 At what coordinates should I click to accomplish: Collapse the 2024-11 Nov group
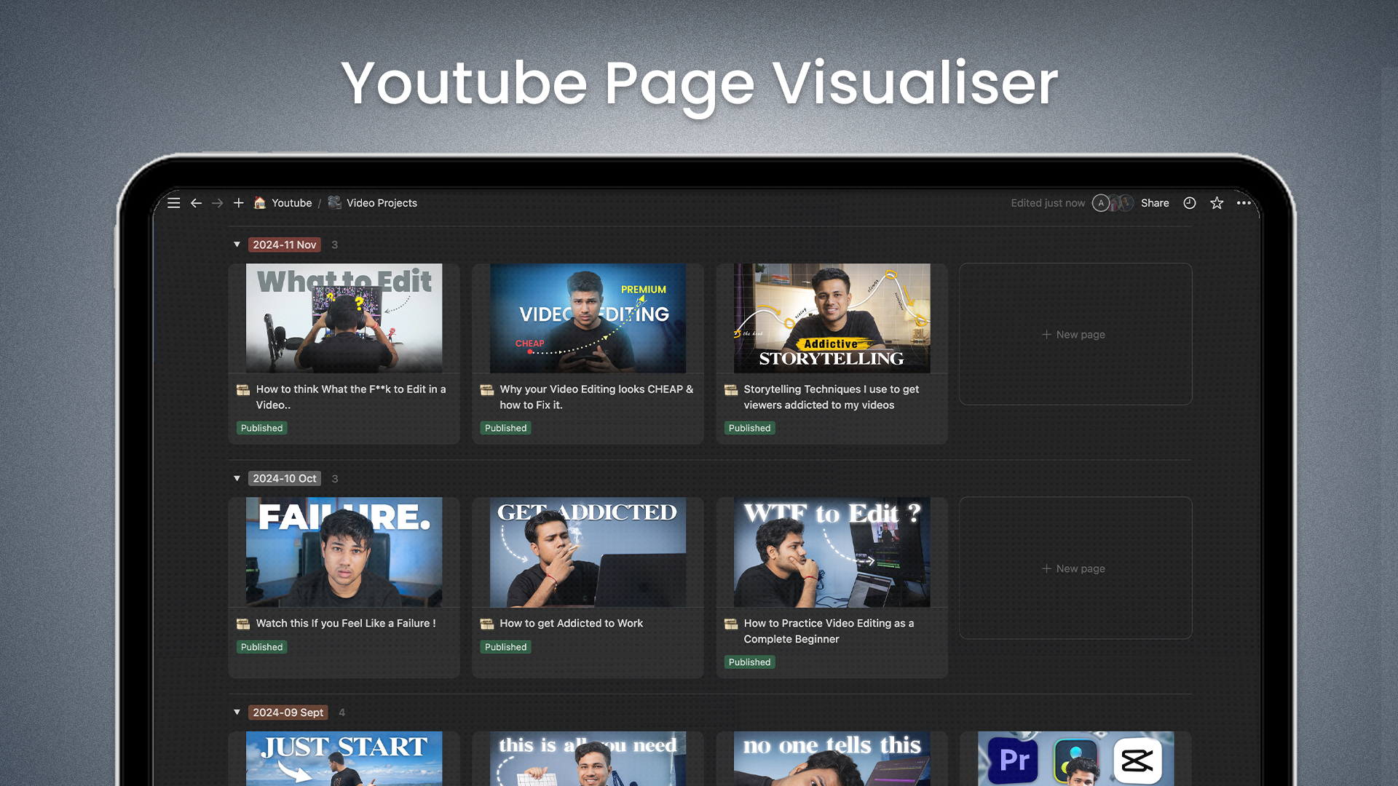coord(237,245)
